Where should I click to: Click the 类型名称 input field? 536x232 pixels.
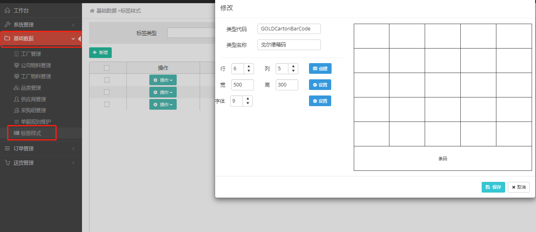289,45
